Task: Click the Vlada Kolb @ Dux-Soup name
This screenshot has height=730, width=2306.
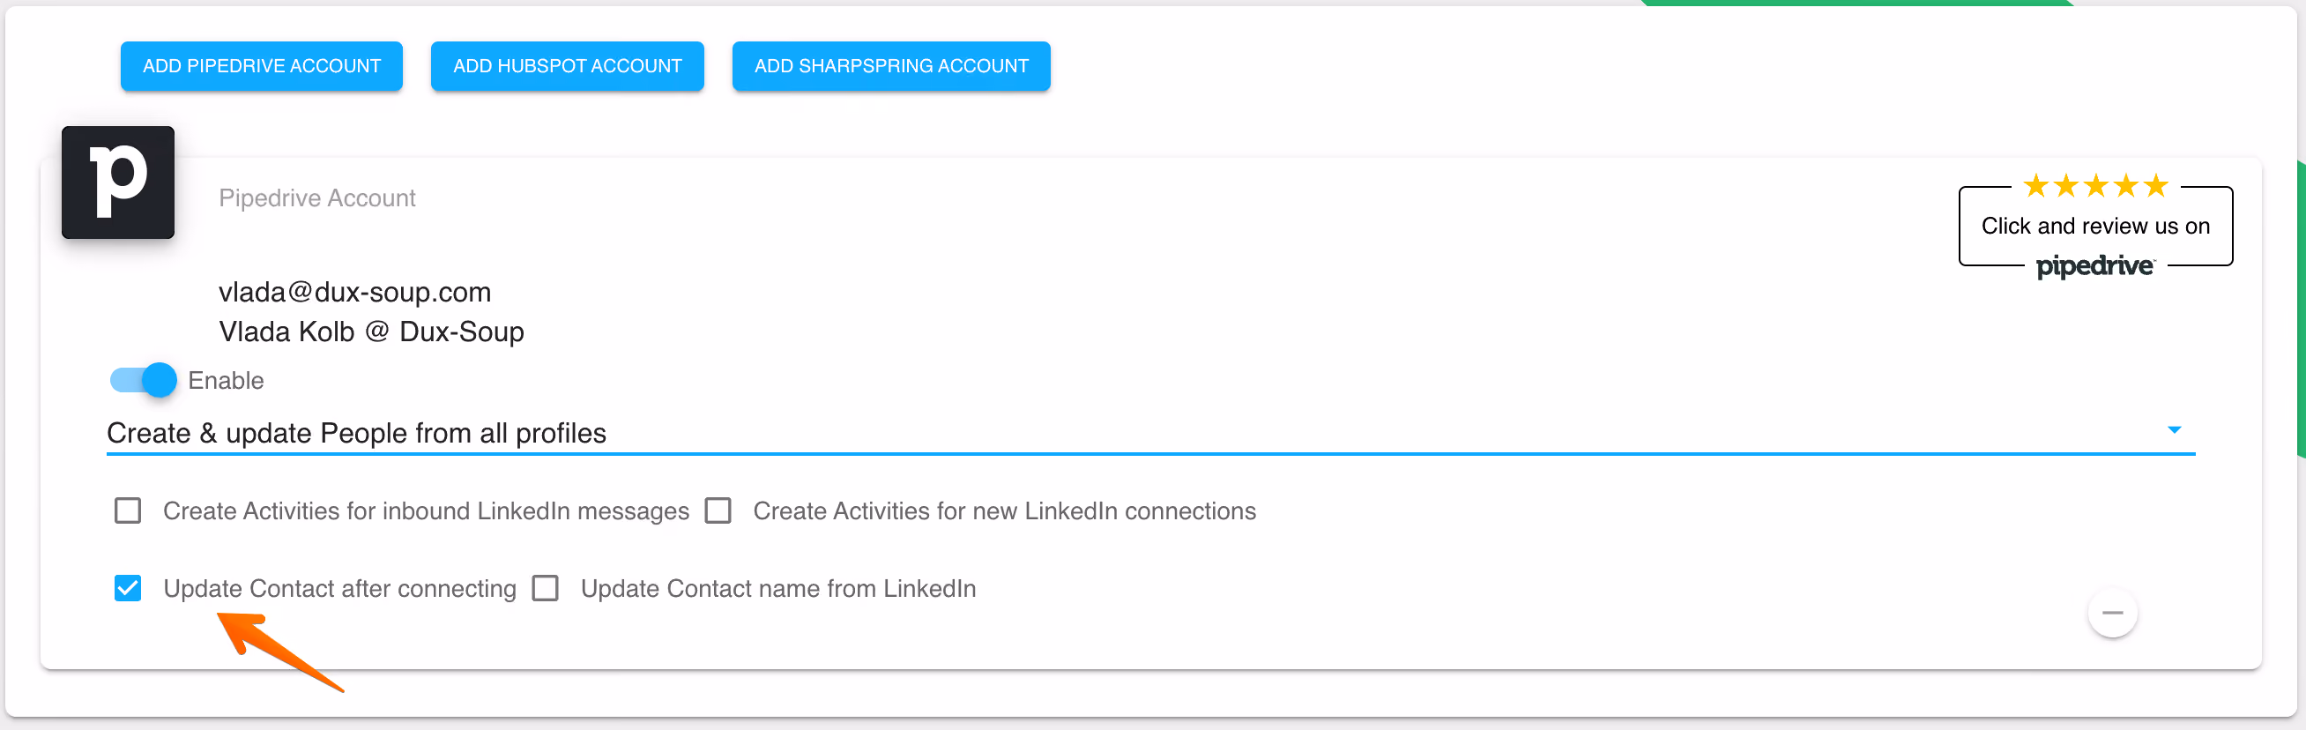Action: tap(371, 332)
